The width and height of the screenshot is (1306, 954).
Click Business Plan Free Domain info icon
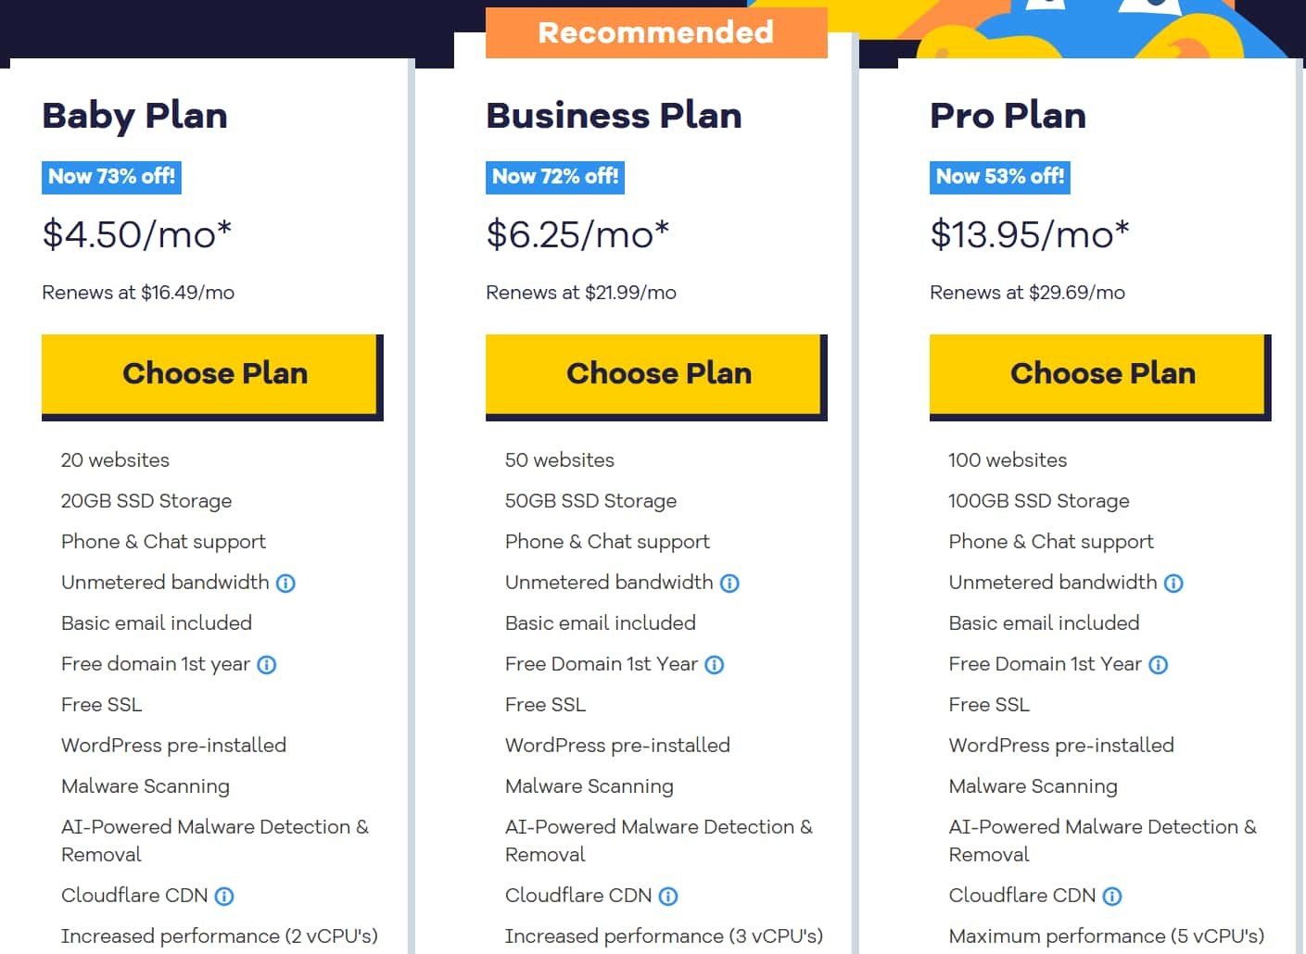pyautogui.click(x=714, y=665)
